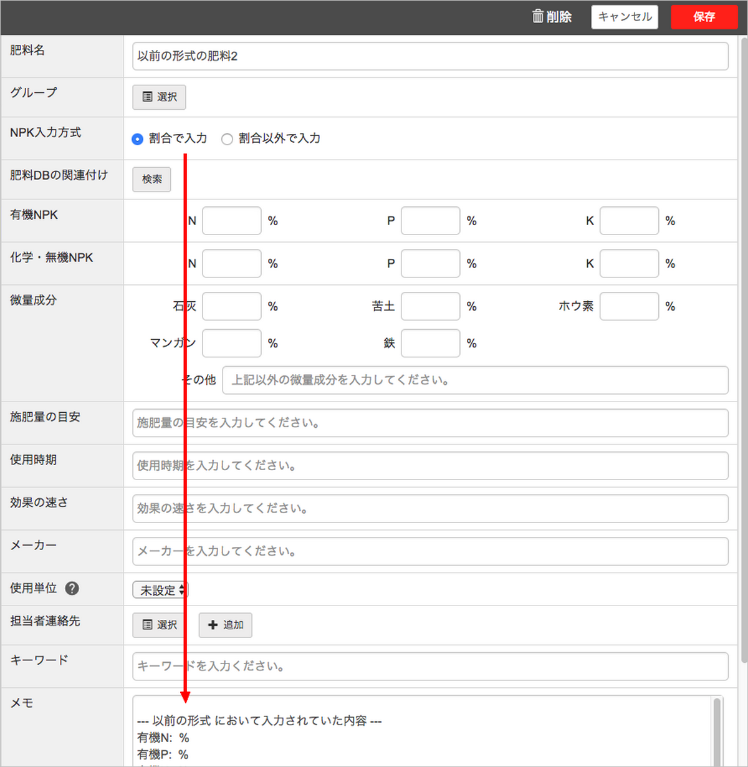Click 有機NPK K percentage field
Screen dimensions: 748x767
(x=629, y=221)
